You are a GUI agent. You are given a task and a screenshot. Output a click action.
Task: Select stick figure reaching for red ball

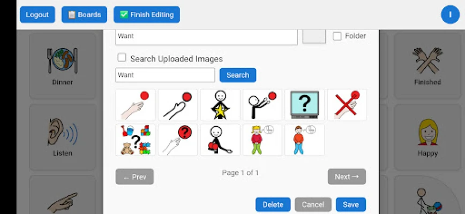click(x=262, y=105)
